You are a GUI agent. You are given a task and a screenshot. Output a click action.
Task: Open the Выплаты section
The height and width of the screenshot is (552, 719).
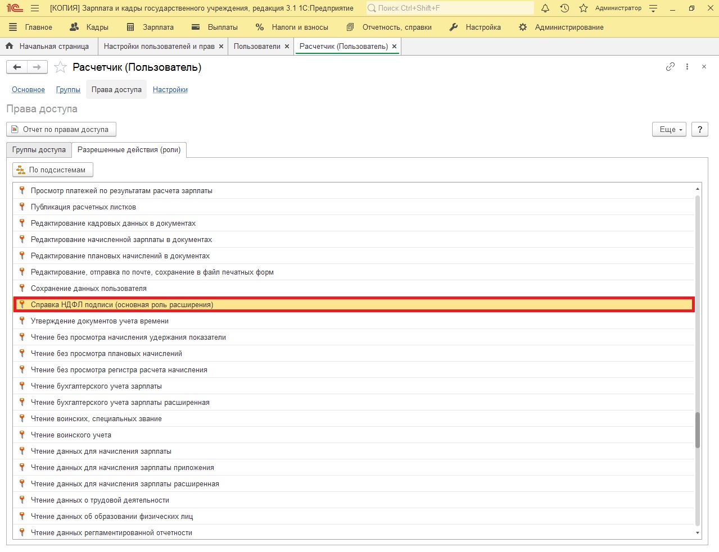click(215, 27)
